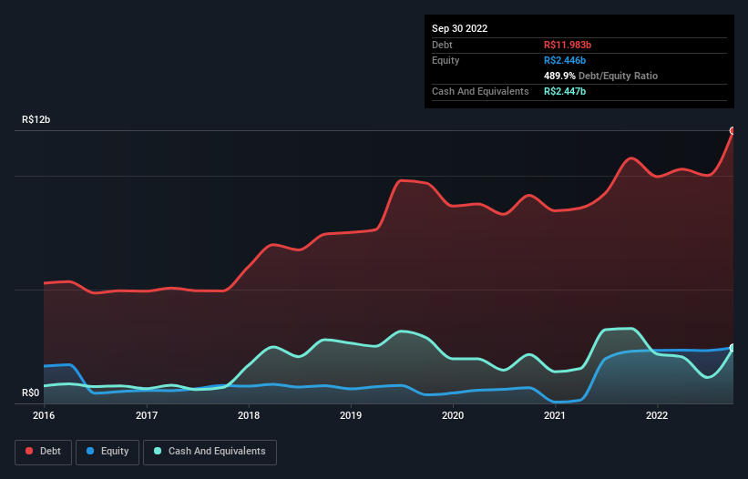Click the R$12b y-axis label

(36, 119)
